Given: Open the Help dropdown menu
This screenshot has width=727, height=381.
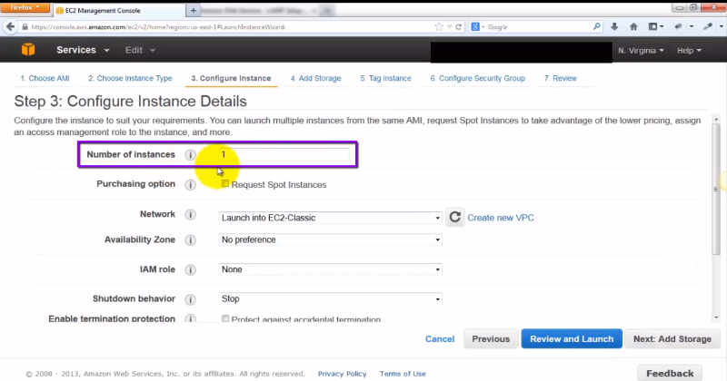Looking at the screenshot, I should 689,51.
